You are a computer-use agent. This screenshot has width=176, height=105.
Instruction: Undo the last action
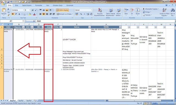11,2
